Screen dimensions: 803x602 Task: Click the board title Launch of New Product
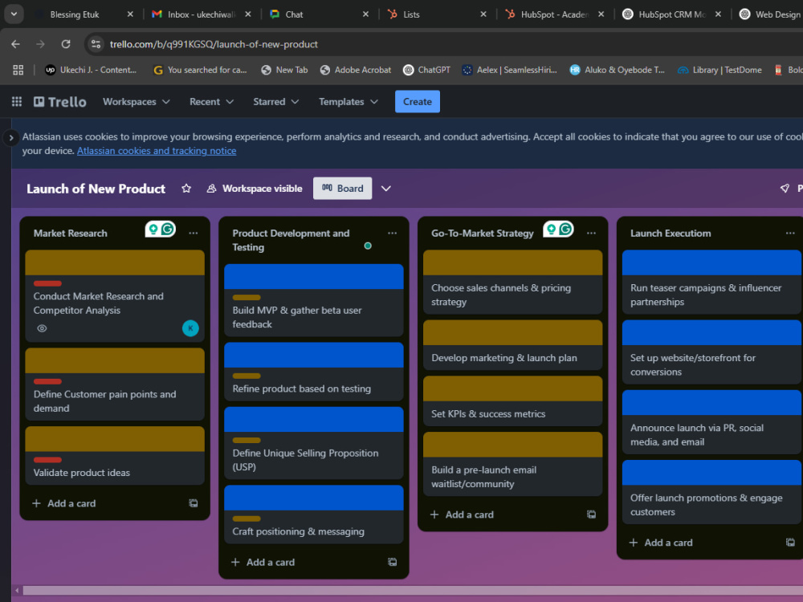pyautogui.click(x=96, y=189)
